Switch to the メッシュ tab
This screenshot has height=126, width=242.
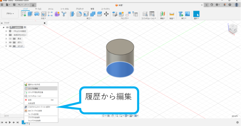pos(51,9)
